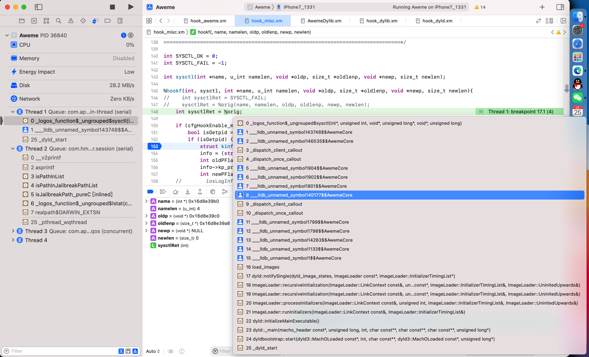
Task: Expand the oldlenp variable
Action: [146, 223]
